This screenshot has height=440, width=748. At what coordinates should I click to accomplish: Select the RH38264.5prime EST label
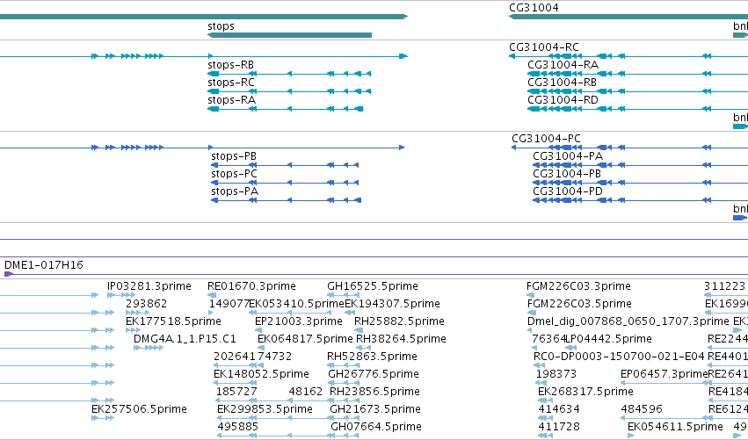point(401,339)
